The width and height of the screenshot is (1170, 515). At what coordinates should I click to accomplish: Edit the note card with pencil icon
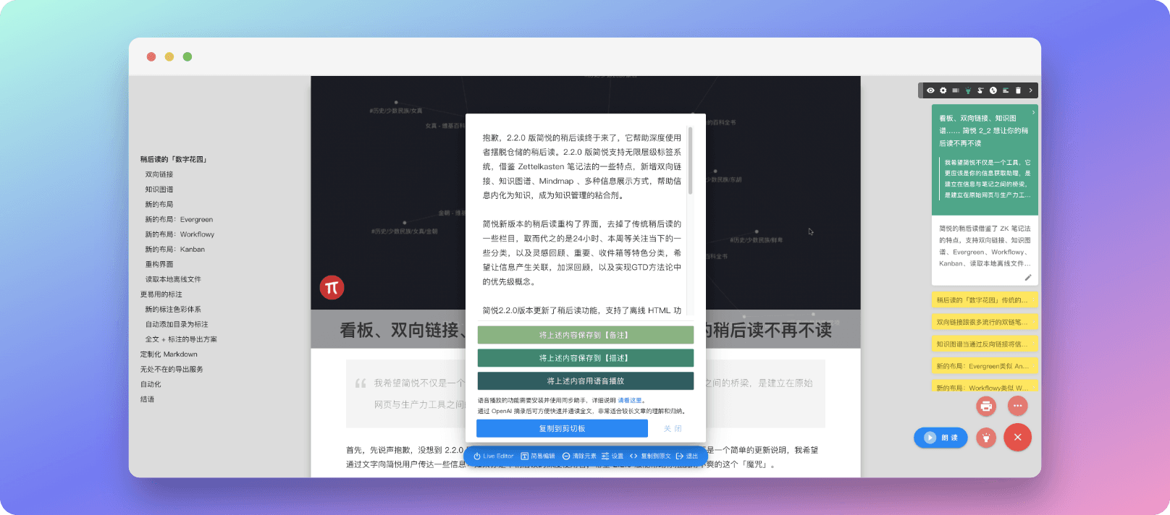pos(1027,278)
